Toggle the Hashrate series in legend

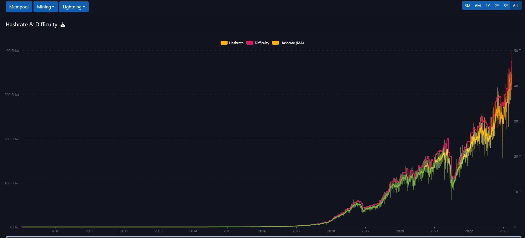pos(232,43)
